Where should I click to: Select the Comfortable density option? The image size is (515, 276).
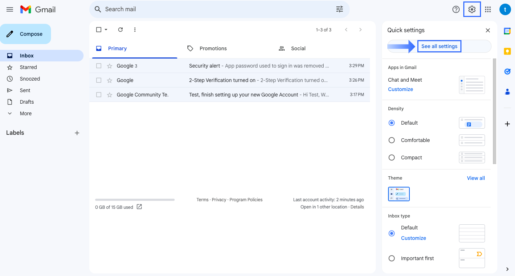coord(392,140)
